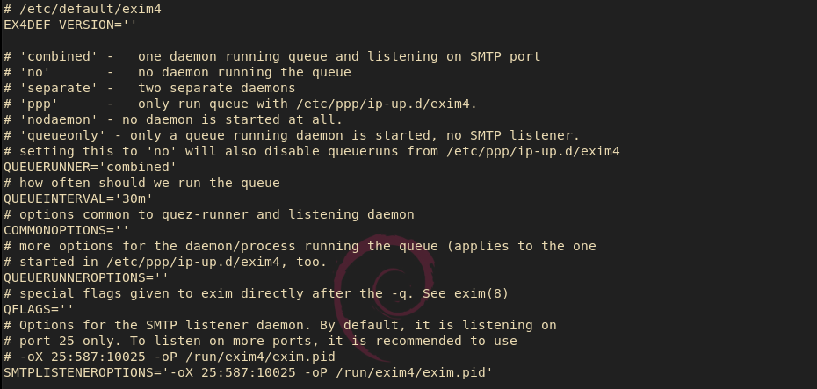Viewport: 817px width, 389px height.
Task: Click the QUEUEINTERVAL='30m' setting
Action: (77, 198)
